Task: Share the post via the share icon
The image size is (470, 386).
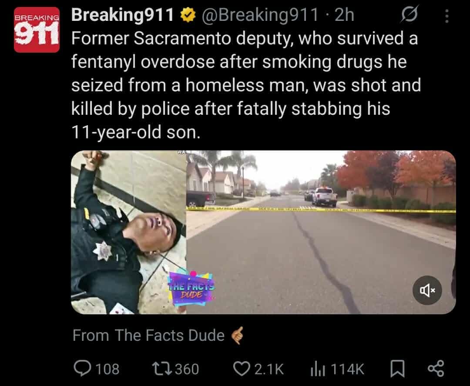Action: click(436, 369)
